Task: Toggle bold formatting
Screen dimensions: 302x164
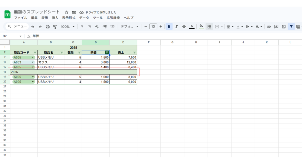Action: 169,27
